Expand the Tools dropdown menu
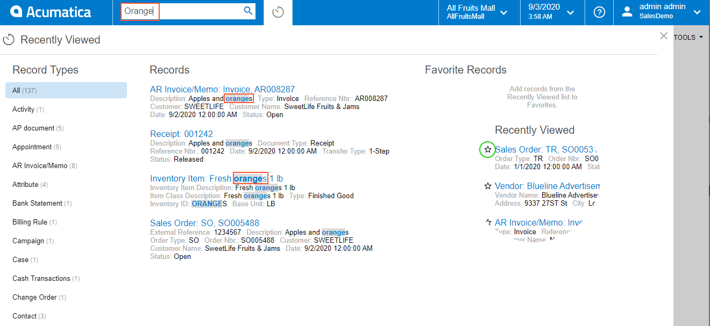710x326 pixels. 688,38
